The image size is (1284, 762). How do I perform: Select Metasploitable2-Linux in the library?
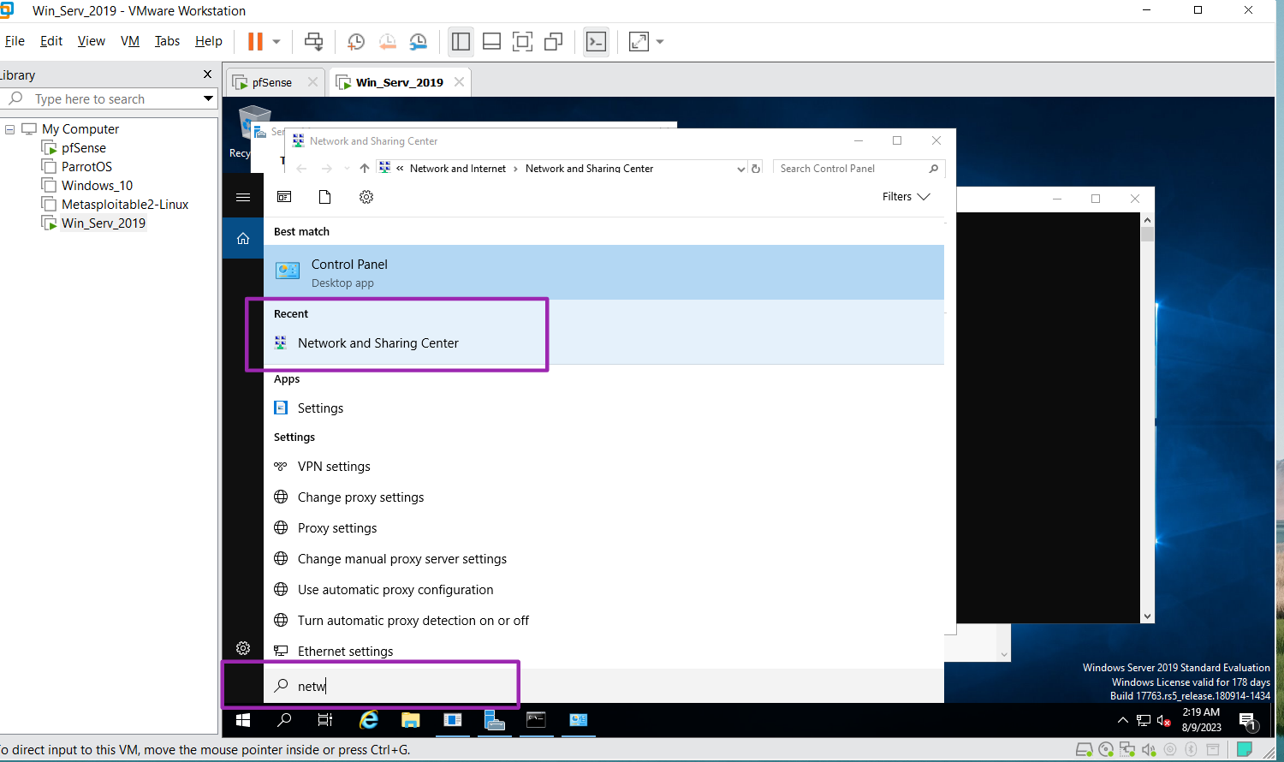click(x=125, y=205)
